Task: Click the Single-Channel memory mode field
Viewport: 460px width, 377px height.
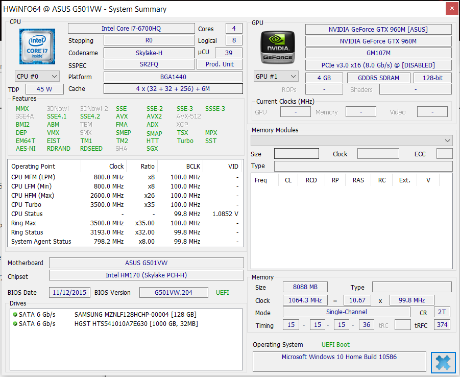Action: tap(346, 312)
